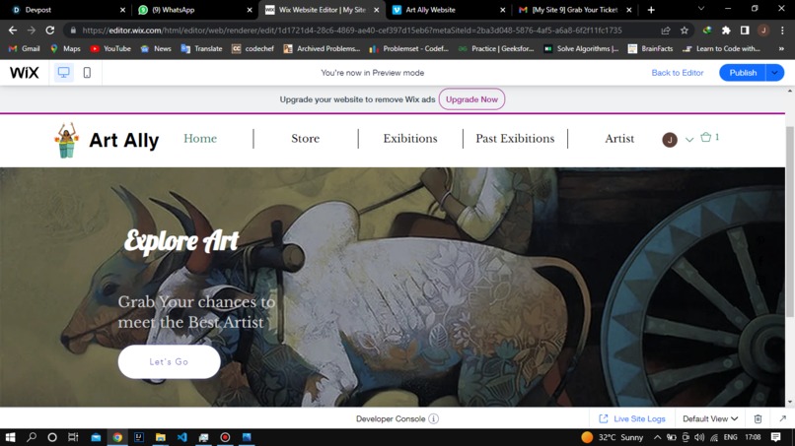This screenshot has width=795, height=446.
Task: Click Developer Console info icon
Action: (433, 418)
